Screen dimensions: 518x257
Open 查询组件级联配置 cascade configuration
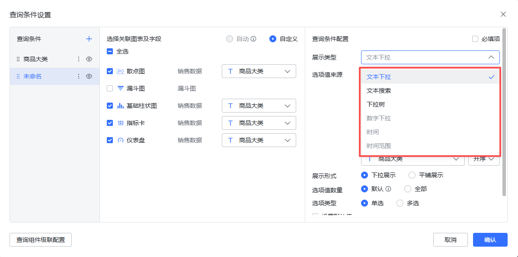click(x=40, y=240)
